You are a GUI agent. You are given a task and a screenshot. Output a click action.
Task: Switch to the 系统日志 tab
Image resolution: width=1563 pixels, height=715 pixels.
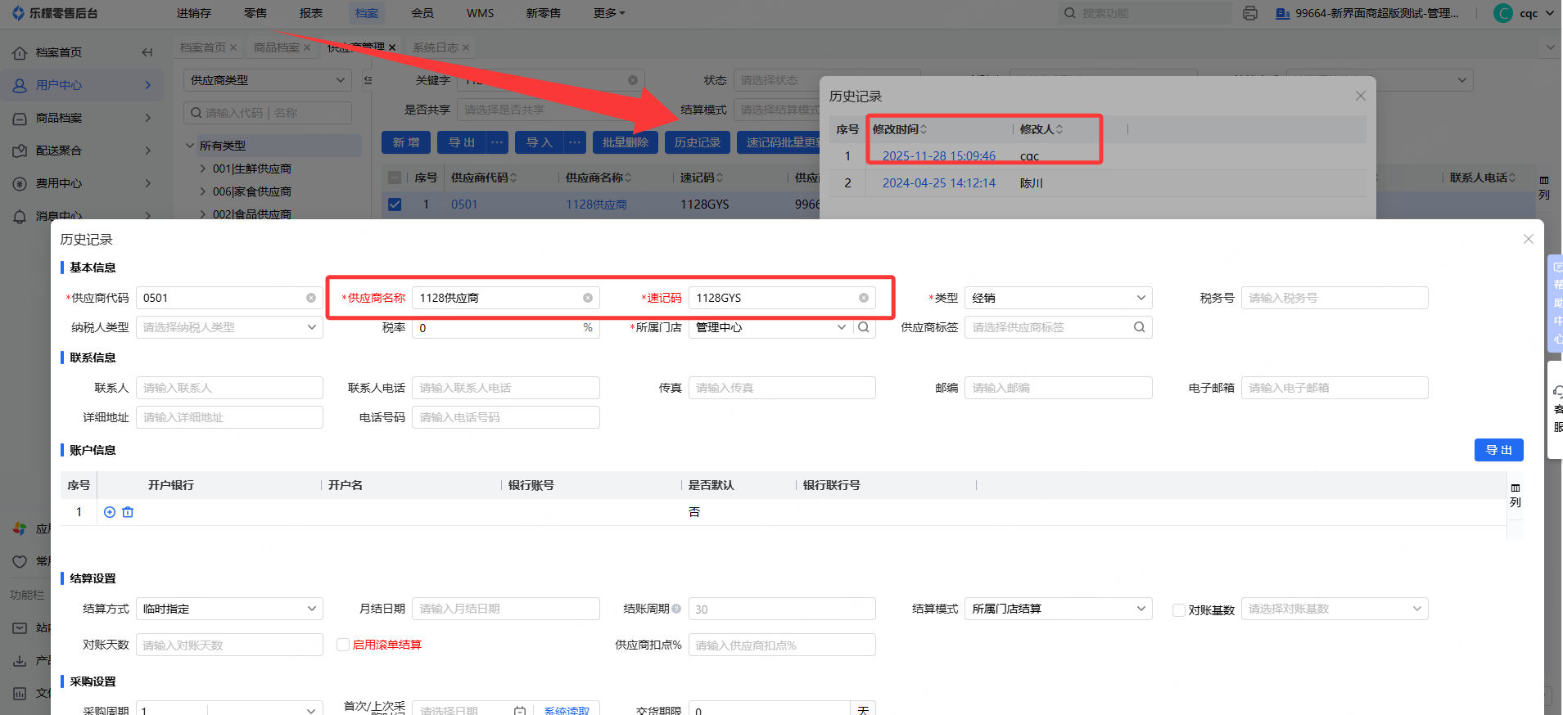tap(436, 47)
